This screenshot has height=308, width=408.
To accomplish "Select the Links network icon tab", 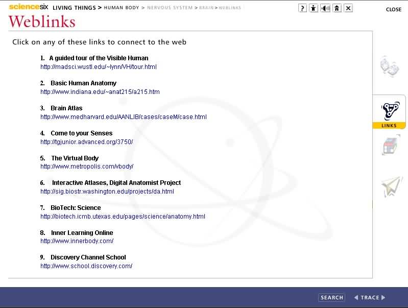I will 389,111.
